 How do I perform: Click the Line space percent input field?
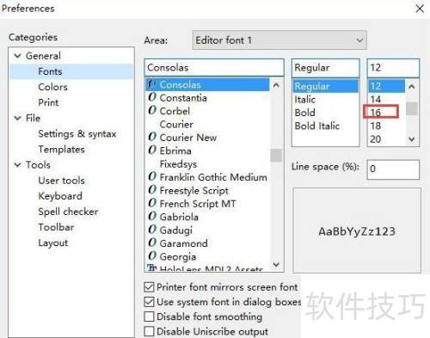pyautogui.click(x=393, y=169)
